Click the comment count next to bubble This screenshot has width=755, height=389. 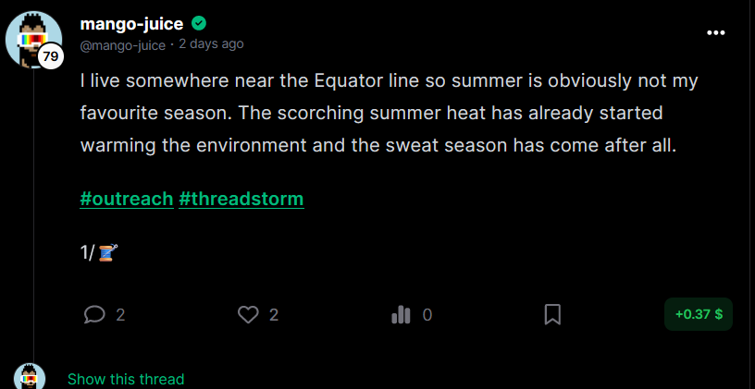coord(120,315)
